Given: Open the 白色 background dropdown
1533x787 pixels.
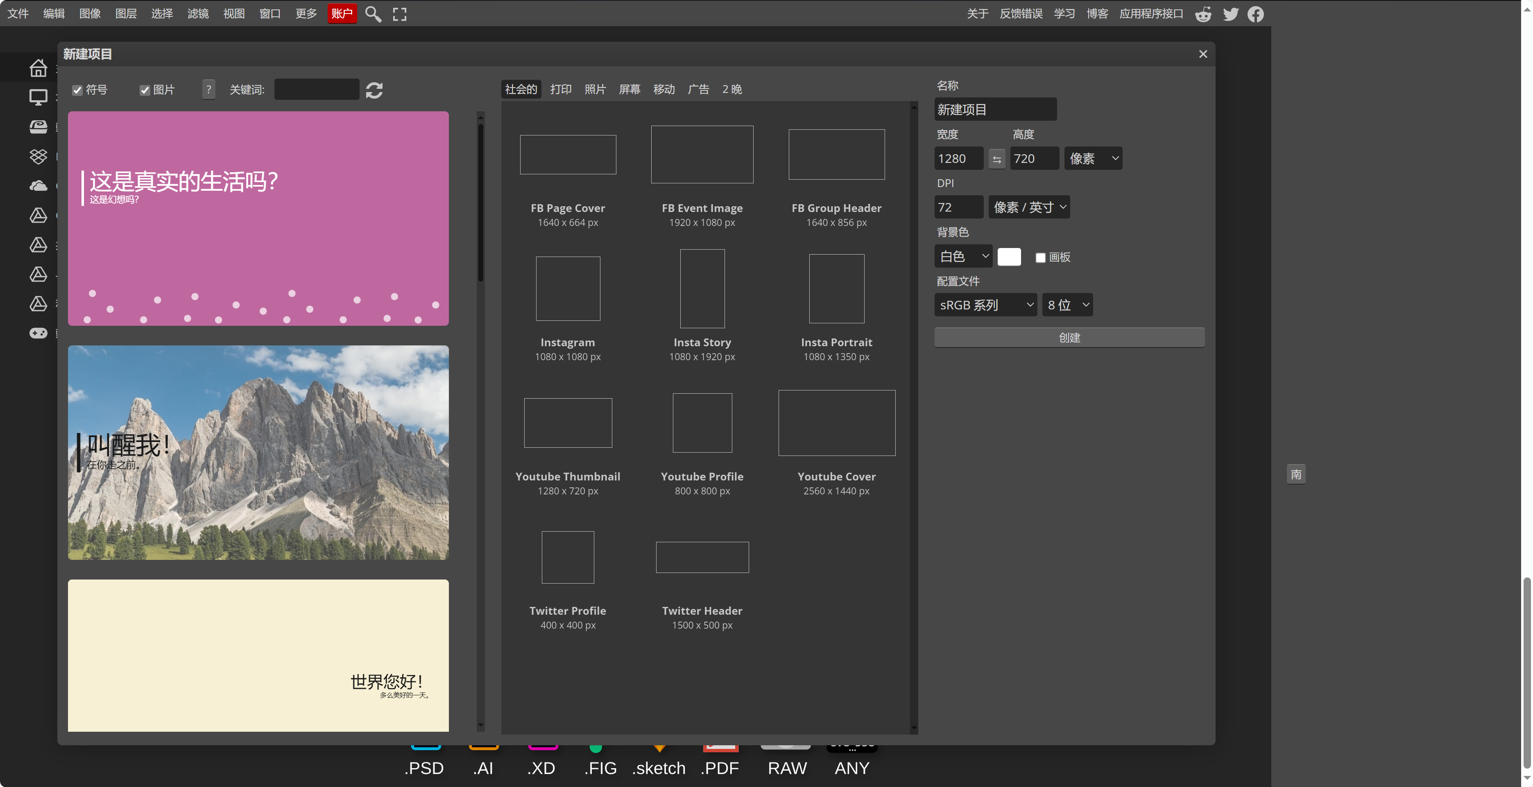Looking at the screenshot, I should (962, 256).
